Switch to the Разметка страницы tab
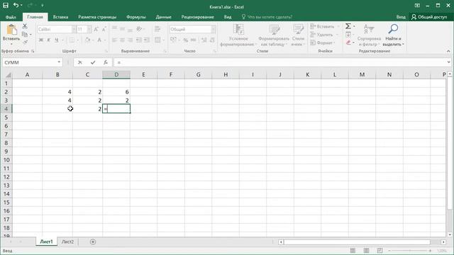 tap(97, 17)
